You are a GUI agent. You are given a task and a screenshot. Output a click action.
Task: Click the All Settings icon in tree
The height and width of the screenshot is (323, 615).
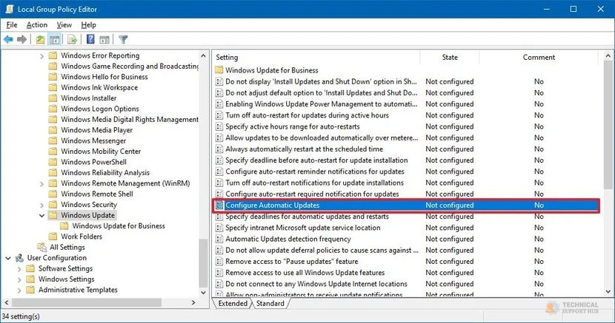point(42,247)
